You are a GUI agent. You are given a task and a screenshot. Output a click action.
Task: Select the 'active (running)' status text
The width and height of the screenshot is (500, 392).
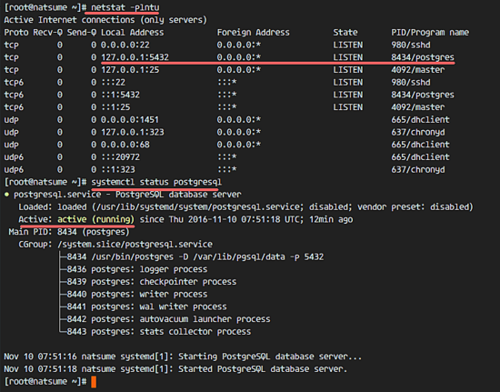coord(96,219)
